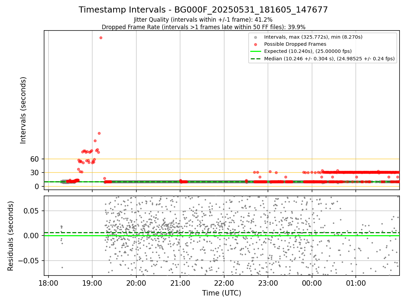Click the 21:00 time tick label
The width and height of the screenshot is (407, 305).
[x=180, y=282]
